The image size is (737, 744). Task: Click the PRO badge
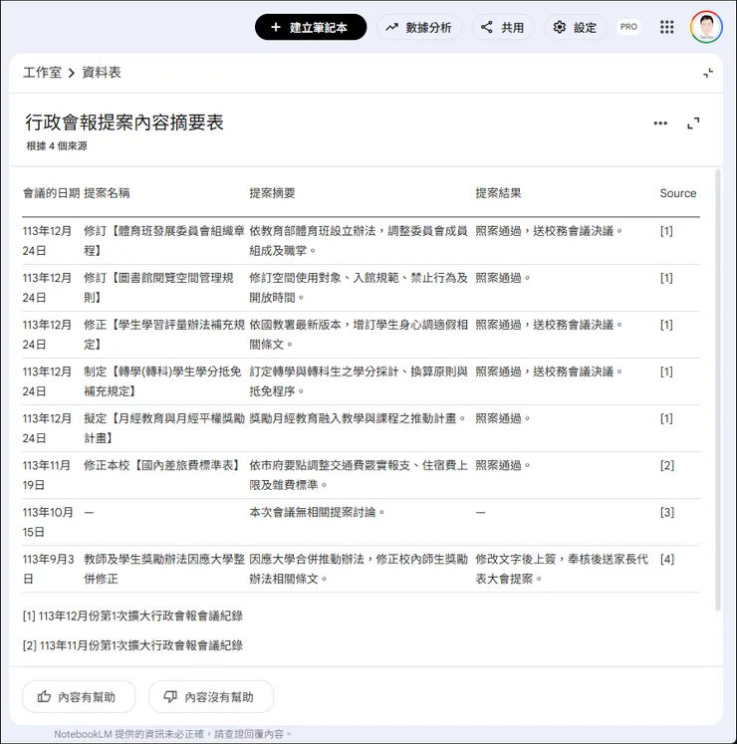(628, 27)
